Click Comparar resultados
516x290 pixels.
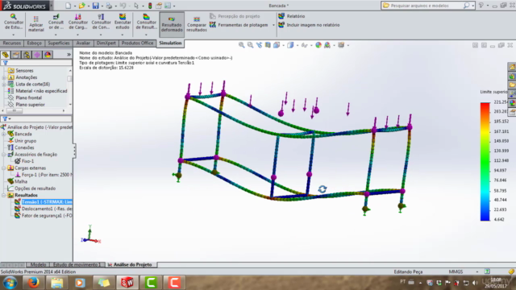pyautogui.click(x=197, y=24)
